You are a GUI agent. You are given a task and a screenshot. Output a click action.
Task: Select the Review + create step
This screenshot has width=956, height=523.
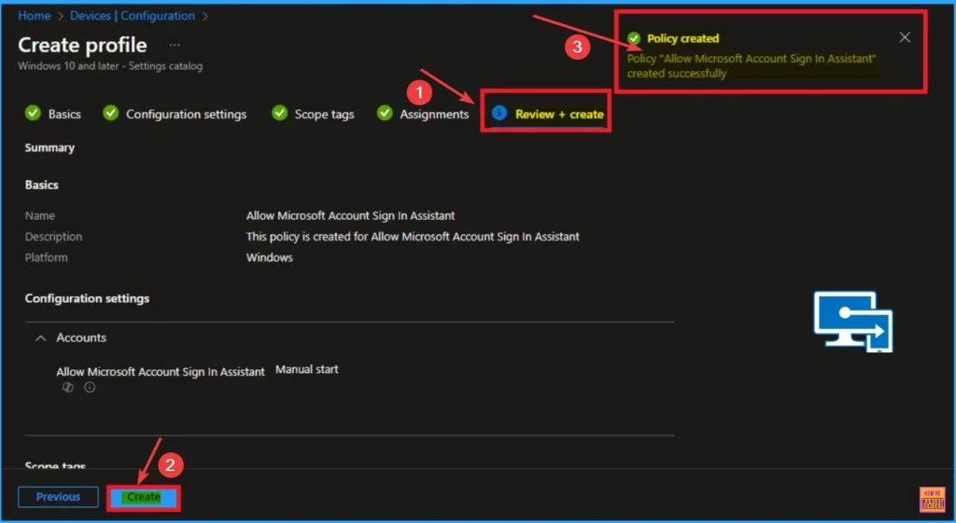[x=559, y=114]
